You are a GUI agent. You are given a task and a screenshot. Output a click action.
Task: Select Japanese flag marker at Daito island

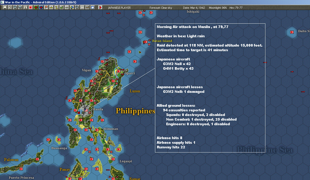click(x=292, y=32)
